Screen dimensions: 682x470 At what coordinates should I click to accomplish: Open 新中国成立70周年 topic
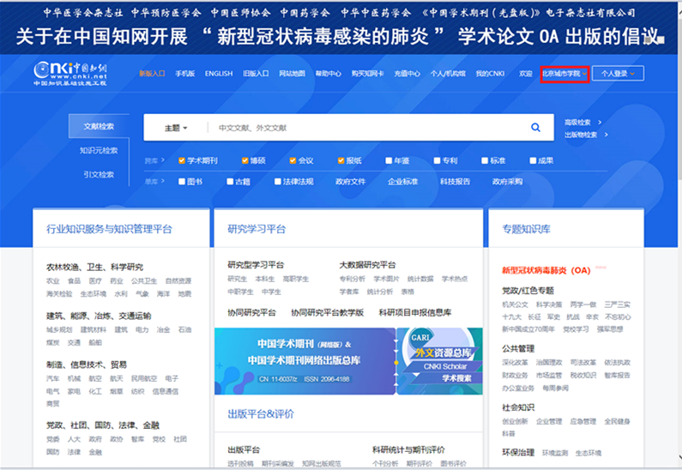point(528,329)
